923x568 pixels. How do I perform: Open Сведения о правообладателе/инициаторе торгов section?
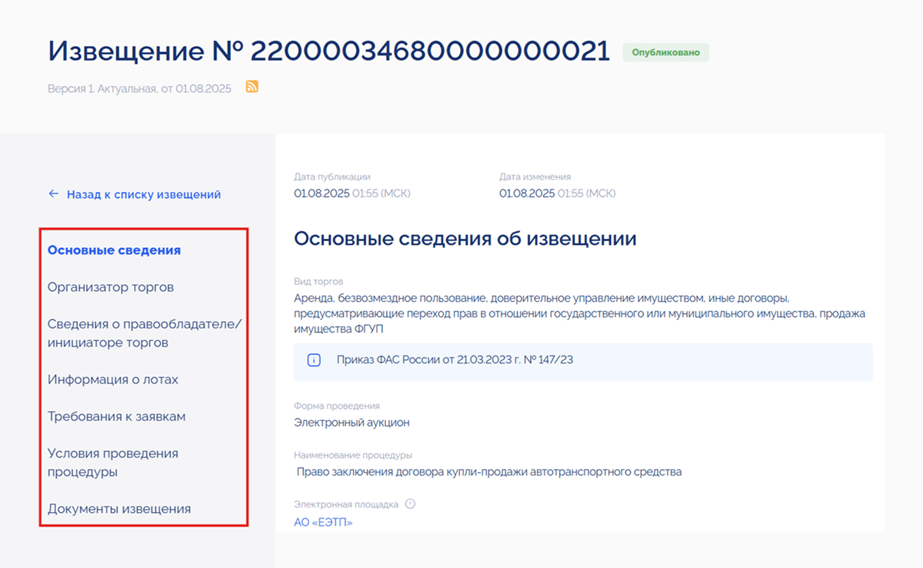144,333
